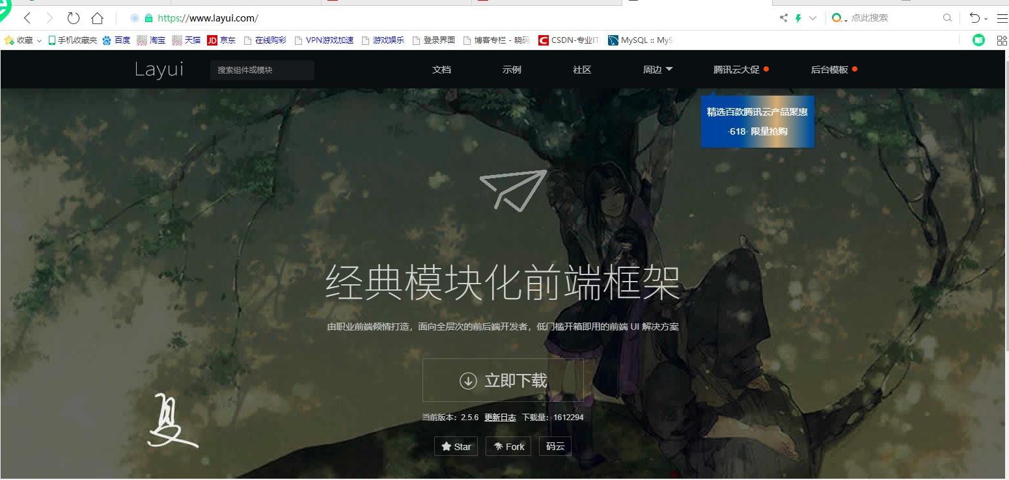Reload the page with the refresh icon
Viewport: 1009px width, 480px height.
pos(74,18)
